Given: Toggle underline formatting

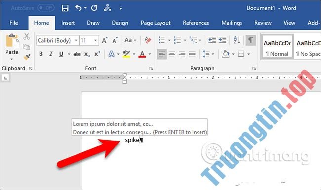Looking at the screenshot, I should click(x=61, y=54).
